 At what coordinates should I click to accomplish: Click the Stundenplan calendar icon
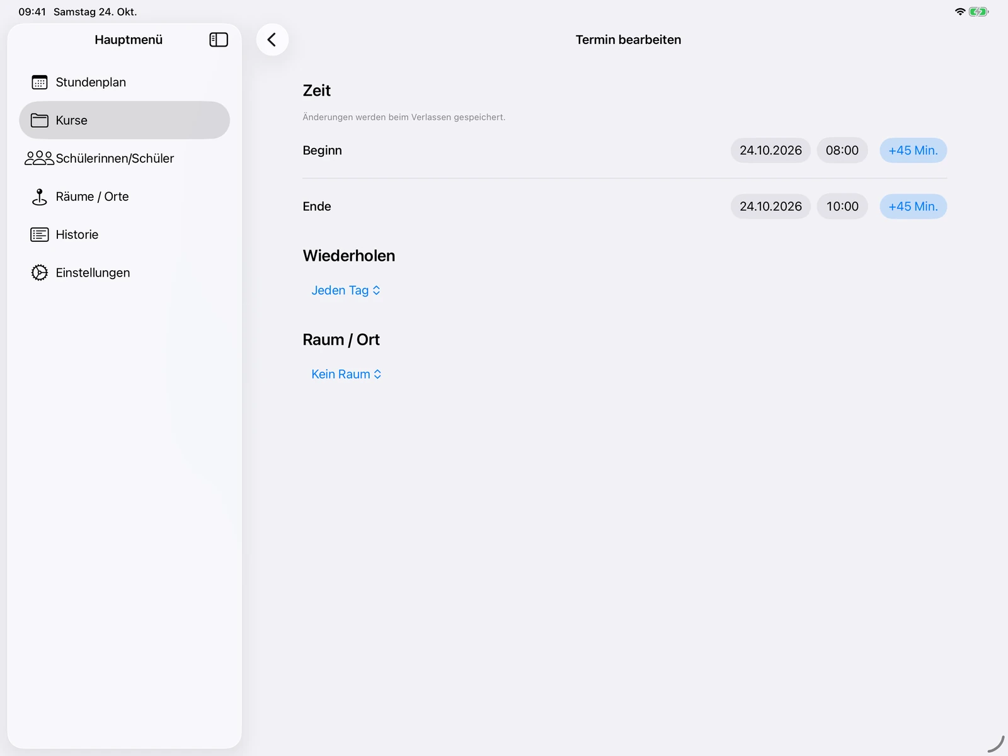(40, 83)
